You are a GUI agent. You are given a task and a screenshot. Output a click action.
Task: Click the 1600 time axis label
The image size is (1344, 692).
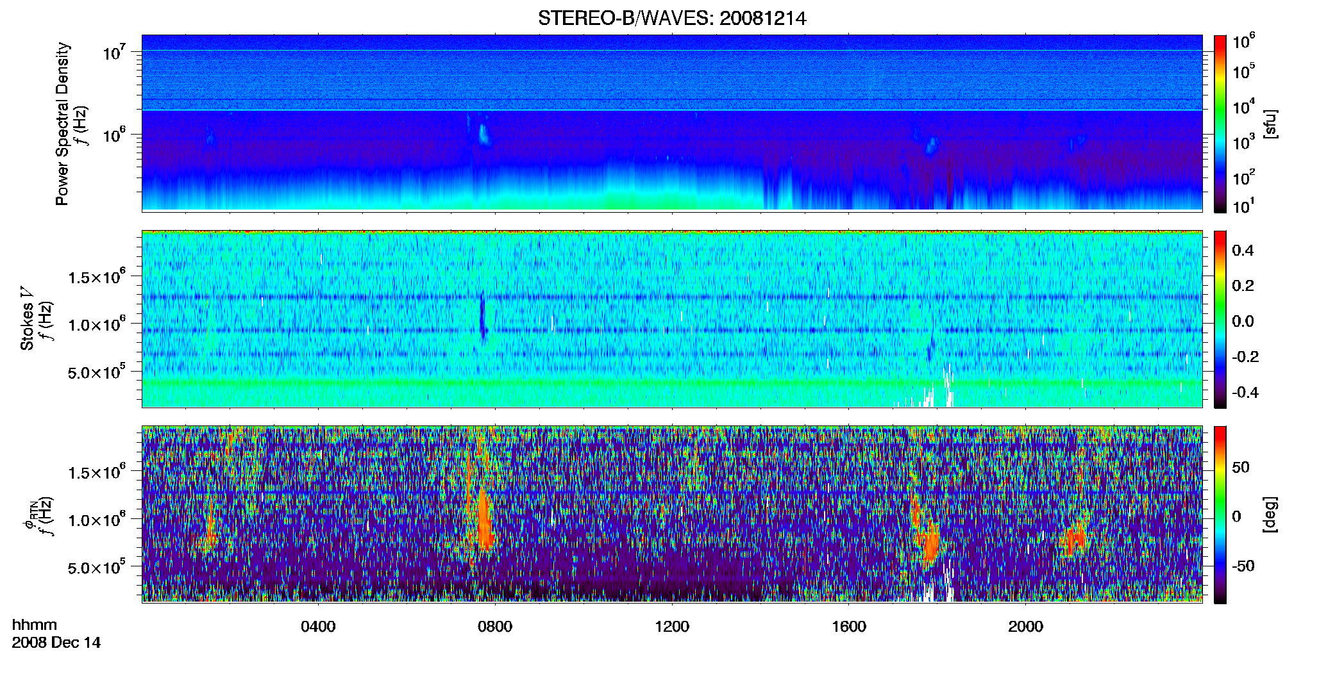(849, 627)
